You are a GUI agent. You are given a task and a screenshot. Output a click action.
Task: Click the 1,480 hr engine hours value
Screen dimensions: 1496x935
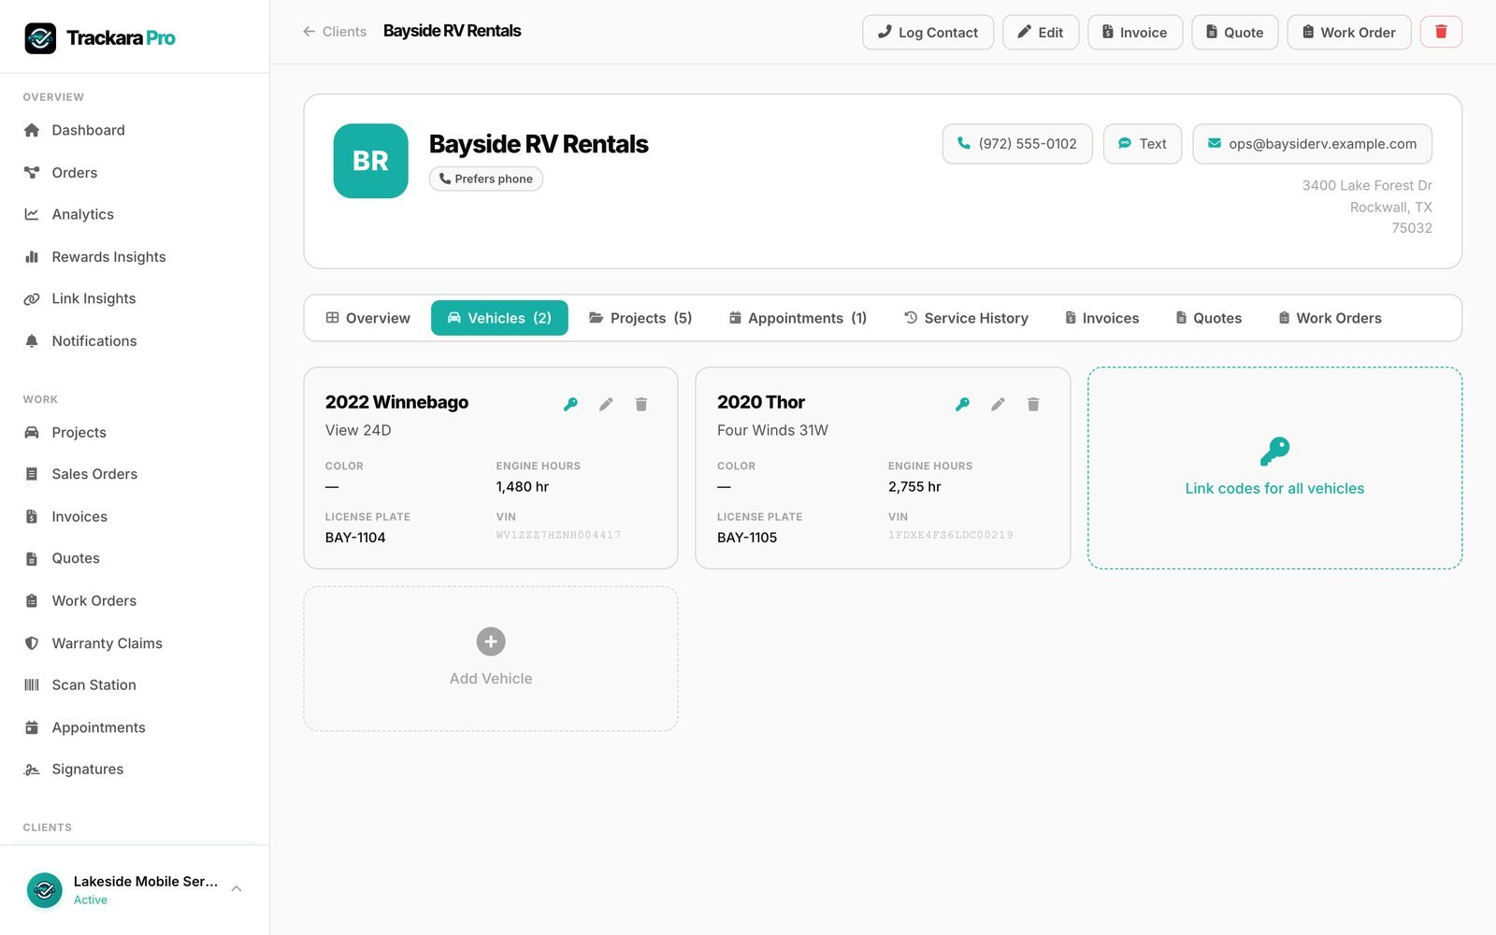point(523,486)
